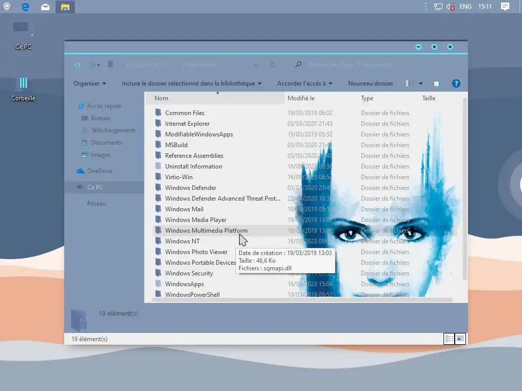Open the network tray icon
This screenshot has width=522, height=391.
(x=438, y=7)
